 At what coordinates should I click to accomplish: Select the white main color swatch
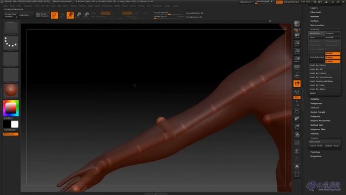pos(15,124)
